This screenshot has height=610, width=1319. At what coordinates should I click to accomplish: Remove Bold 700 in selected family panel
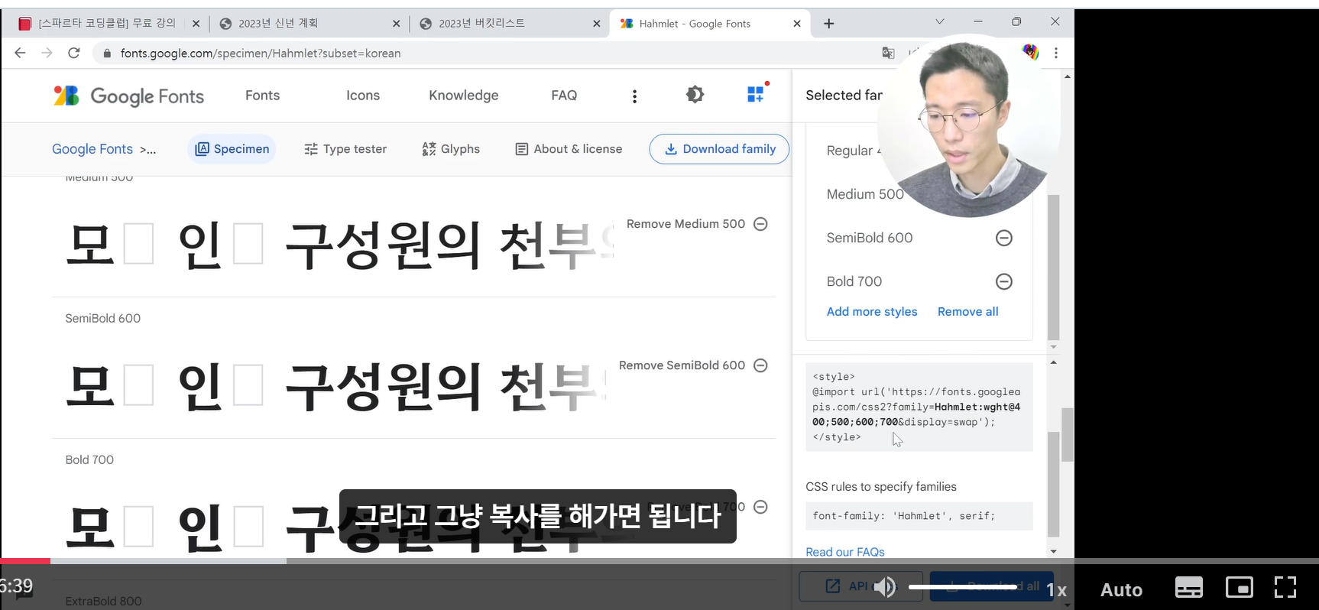pyautogui.click(x=1004, y=281)
